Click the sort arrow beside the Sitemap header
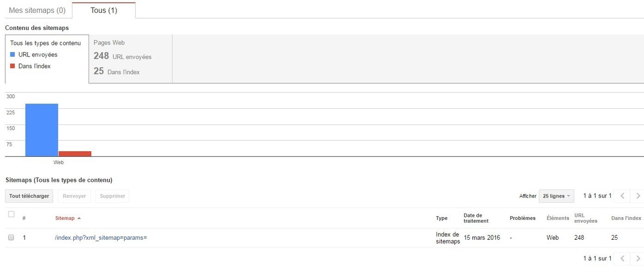The width and height of the screenshot is (644, 272). (x=79, y=218)
